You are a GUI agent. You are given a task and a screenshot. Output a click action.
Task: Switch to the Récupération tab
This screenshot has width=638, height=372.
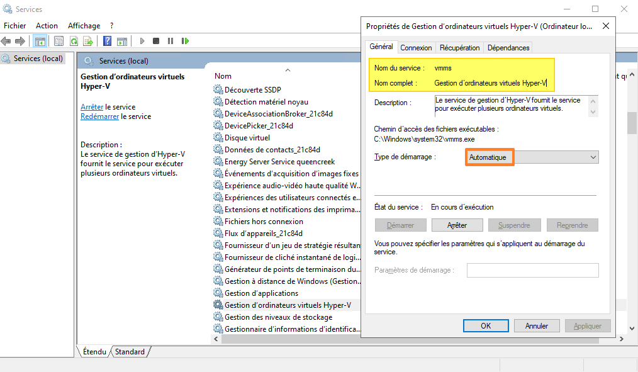coord(459,48)
